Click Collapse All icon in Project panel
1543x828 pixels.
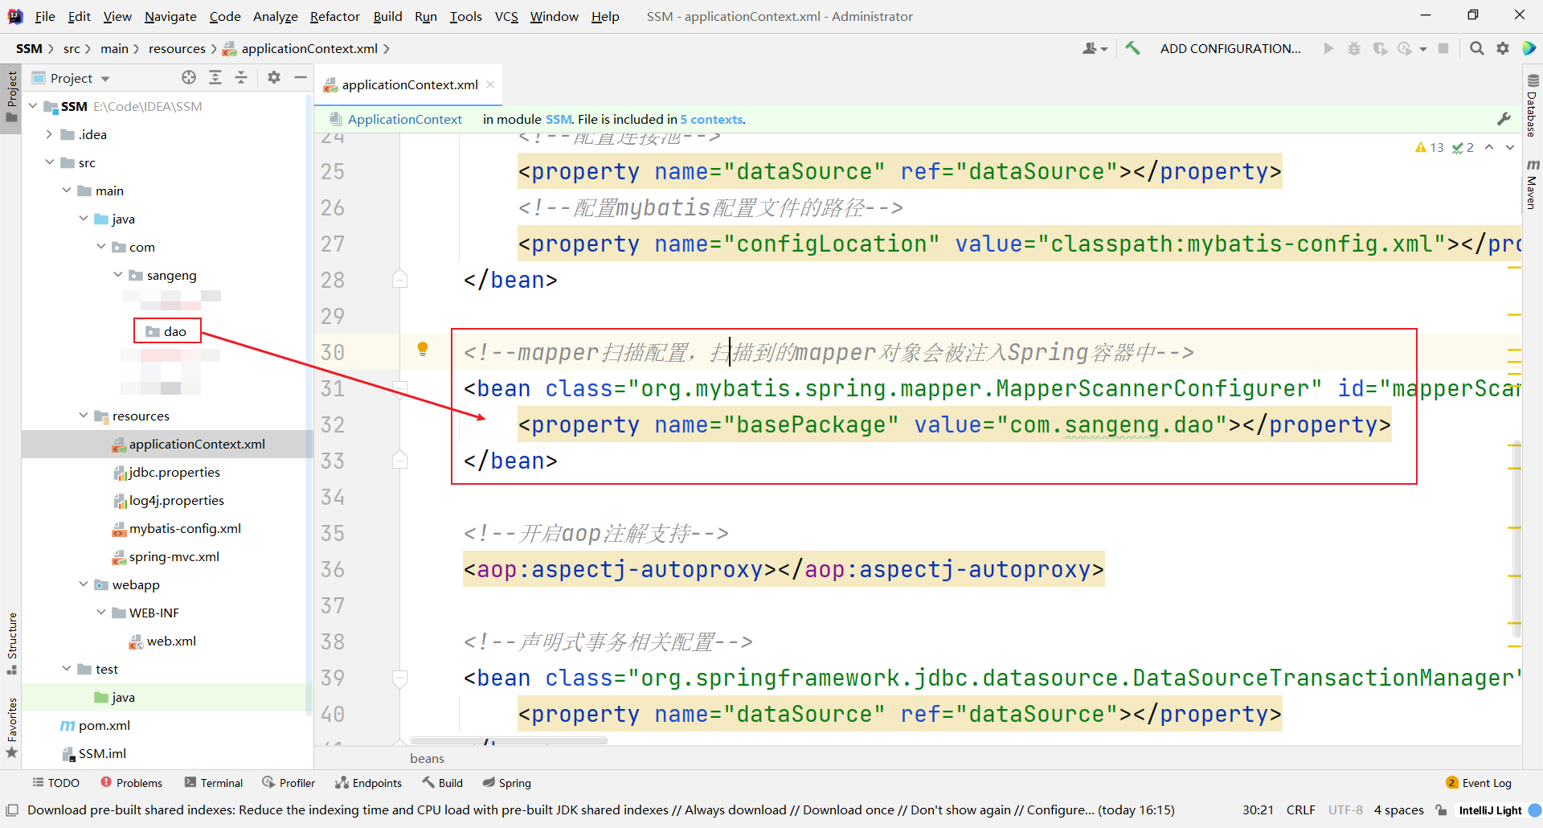[x=241, y=77]
